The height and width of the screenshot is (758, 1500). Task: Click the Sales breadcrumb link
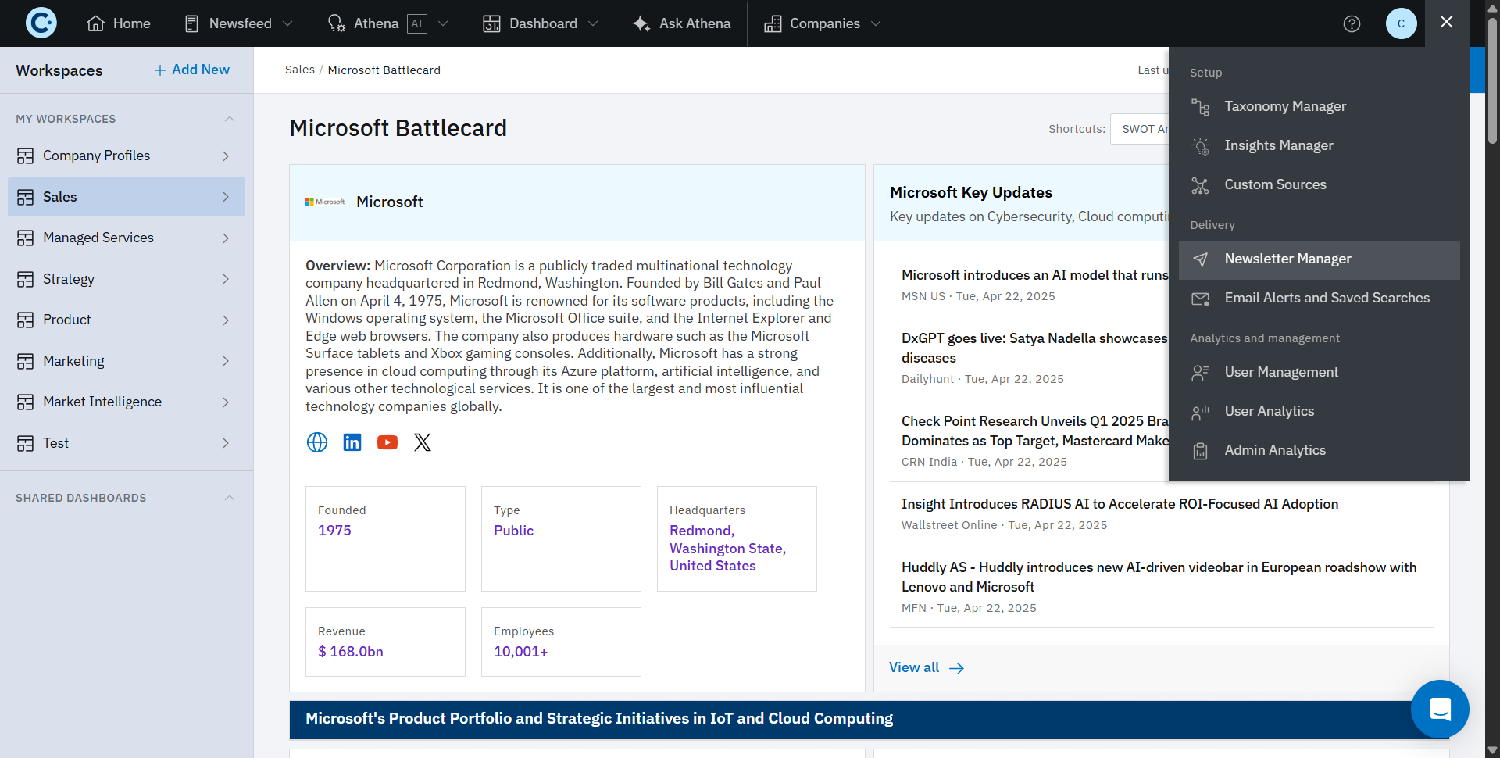click(299, 70)
